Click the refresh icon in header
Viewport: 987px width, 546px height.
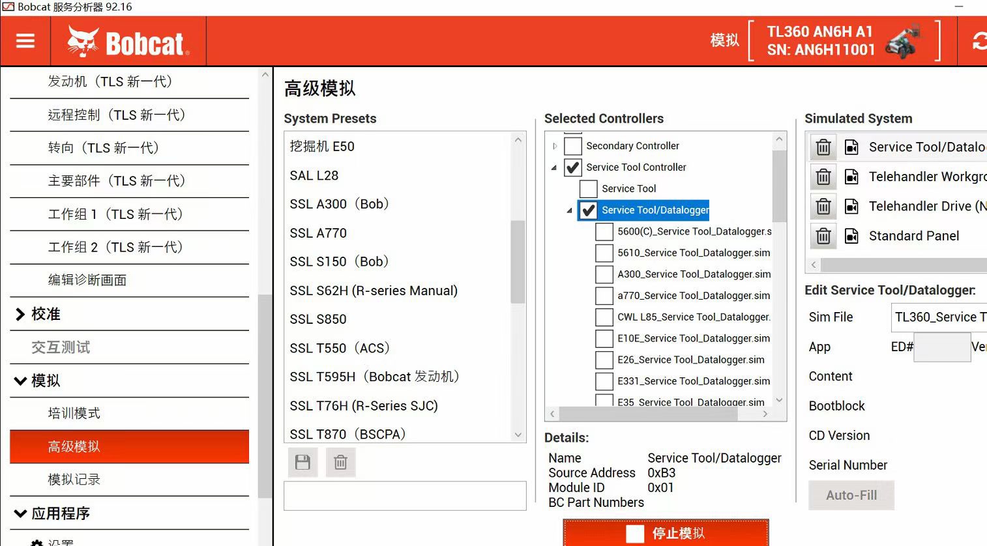[x=979, y=42]
